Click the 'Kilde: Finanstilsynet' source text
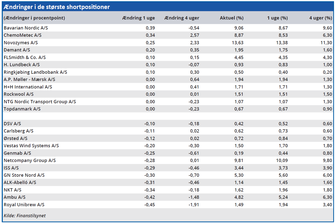Image resolution: width=336 pixels, height=223 pixels. point(25,215)
